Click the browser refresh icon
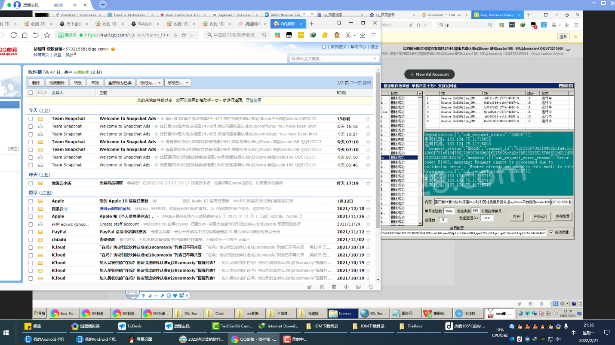 (x=14, y=35)
